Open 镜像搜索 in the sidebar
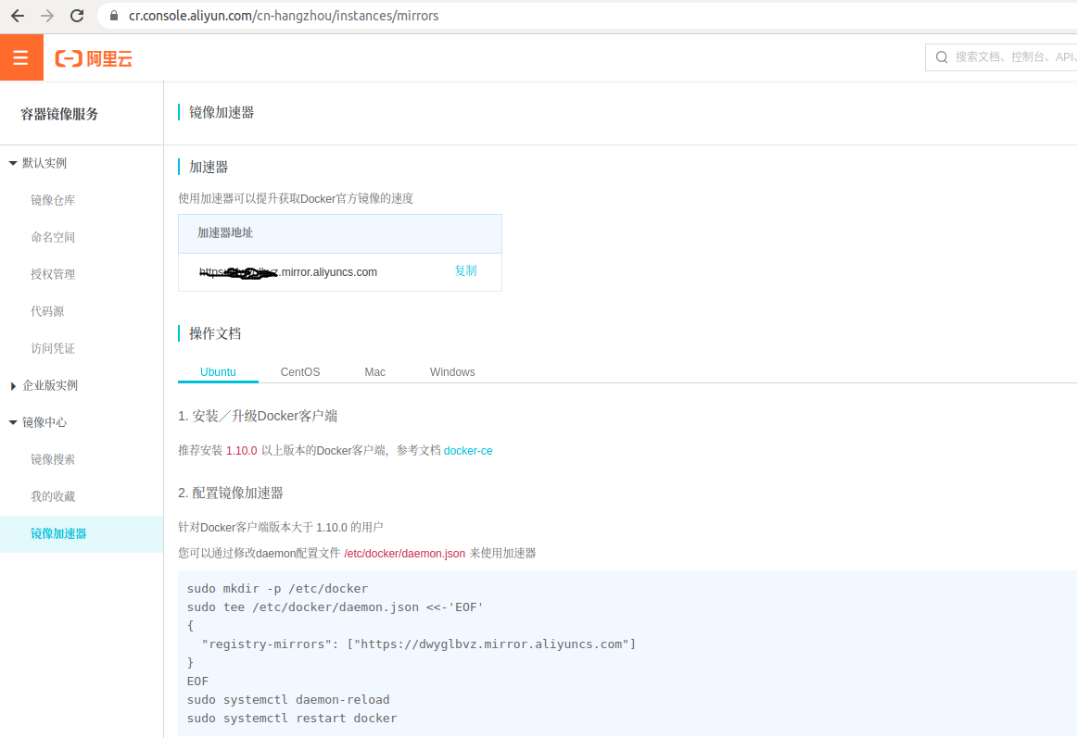 pos(53,460)
